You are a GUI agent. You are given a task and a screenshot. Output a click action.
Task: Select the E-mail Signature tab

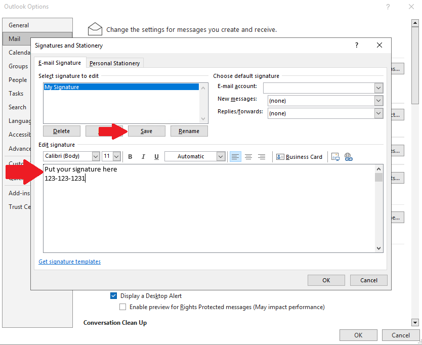click(x=60, y=63)
